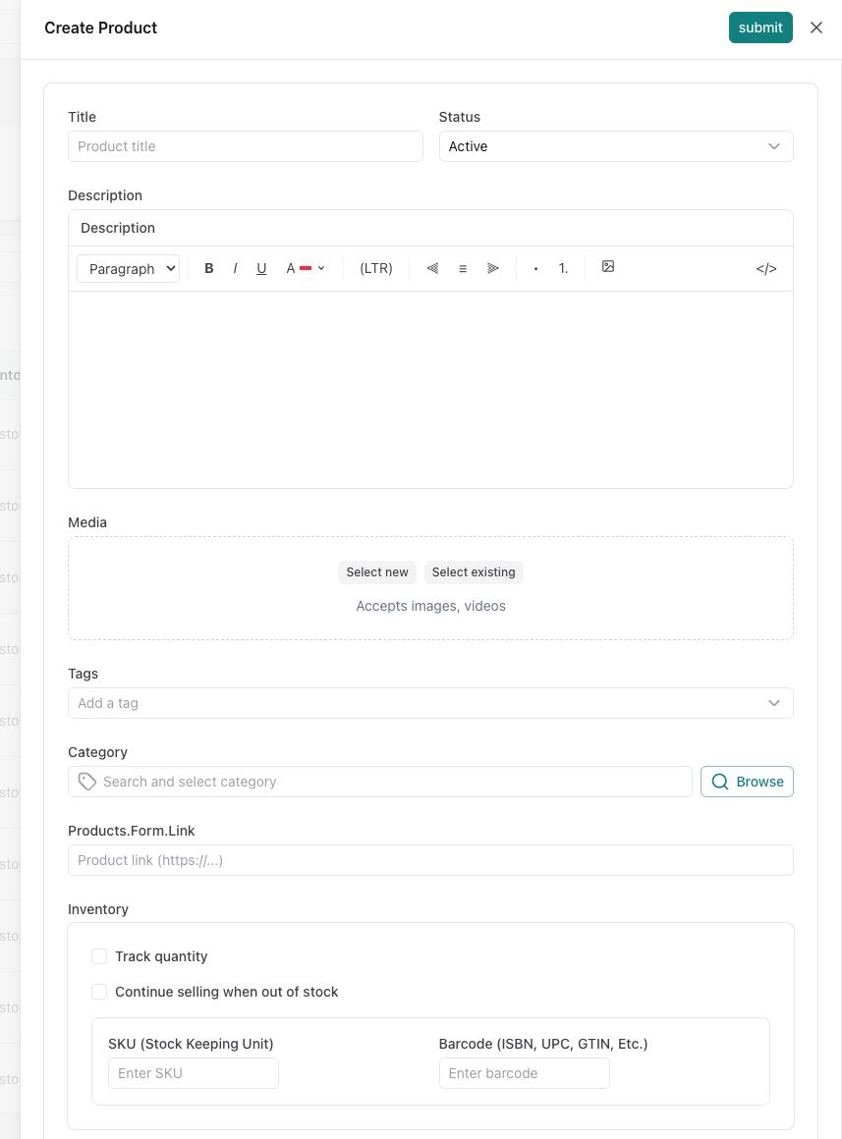
Task: Apply italic formatting in the editor
Action: [235, 268]
